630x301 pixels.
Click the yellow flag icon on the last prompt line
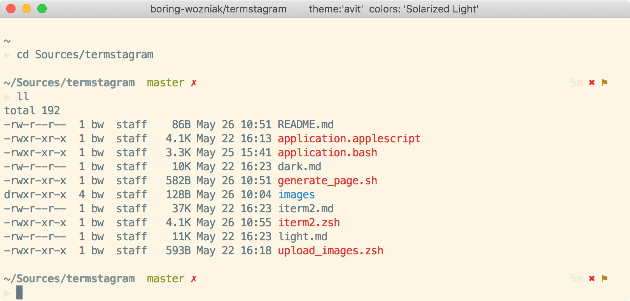(x=604, y=278)
